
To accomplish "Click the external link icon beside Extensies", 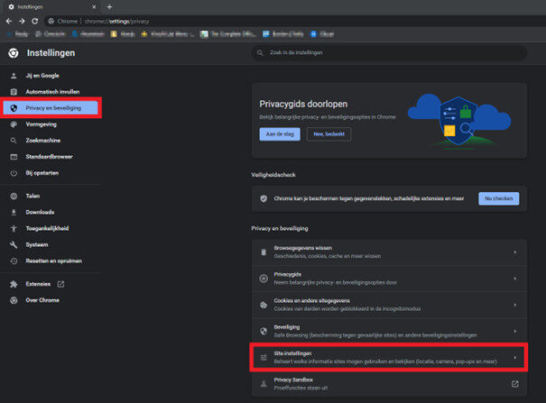I will pyautogui.click(x=61, y=284).
